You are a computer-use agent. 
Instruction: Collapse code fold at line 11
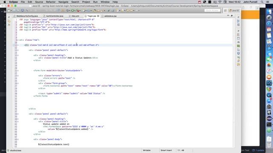click(x=18, y=45)
